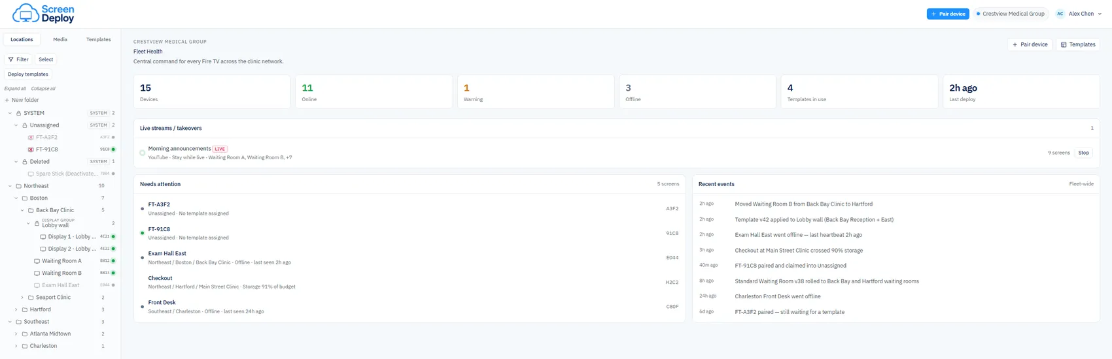Click the lock icon beside SYSTEM
Image resolution: width=1112 pixels, height=359 pixels.
[x=18, y=113]
